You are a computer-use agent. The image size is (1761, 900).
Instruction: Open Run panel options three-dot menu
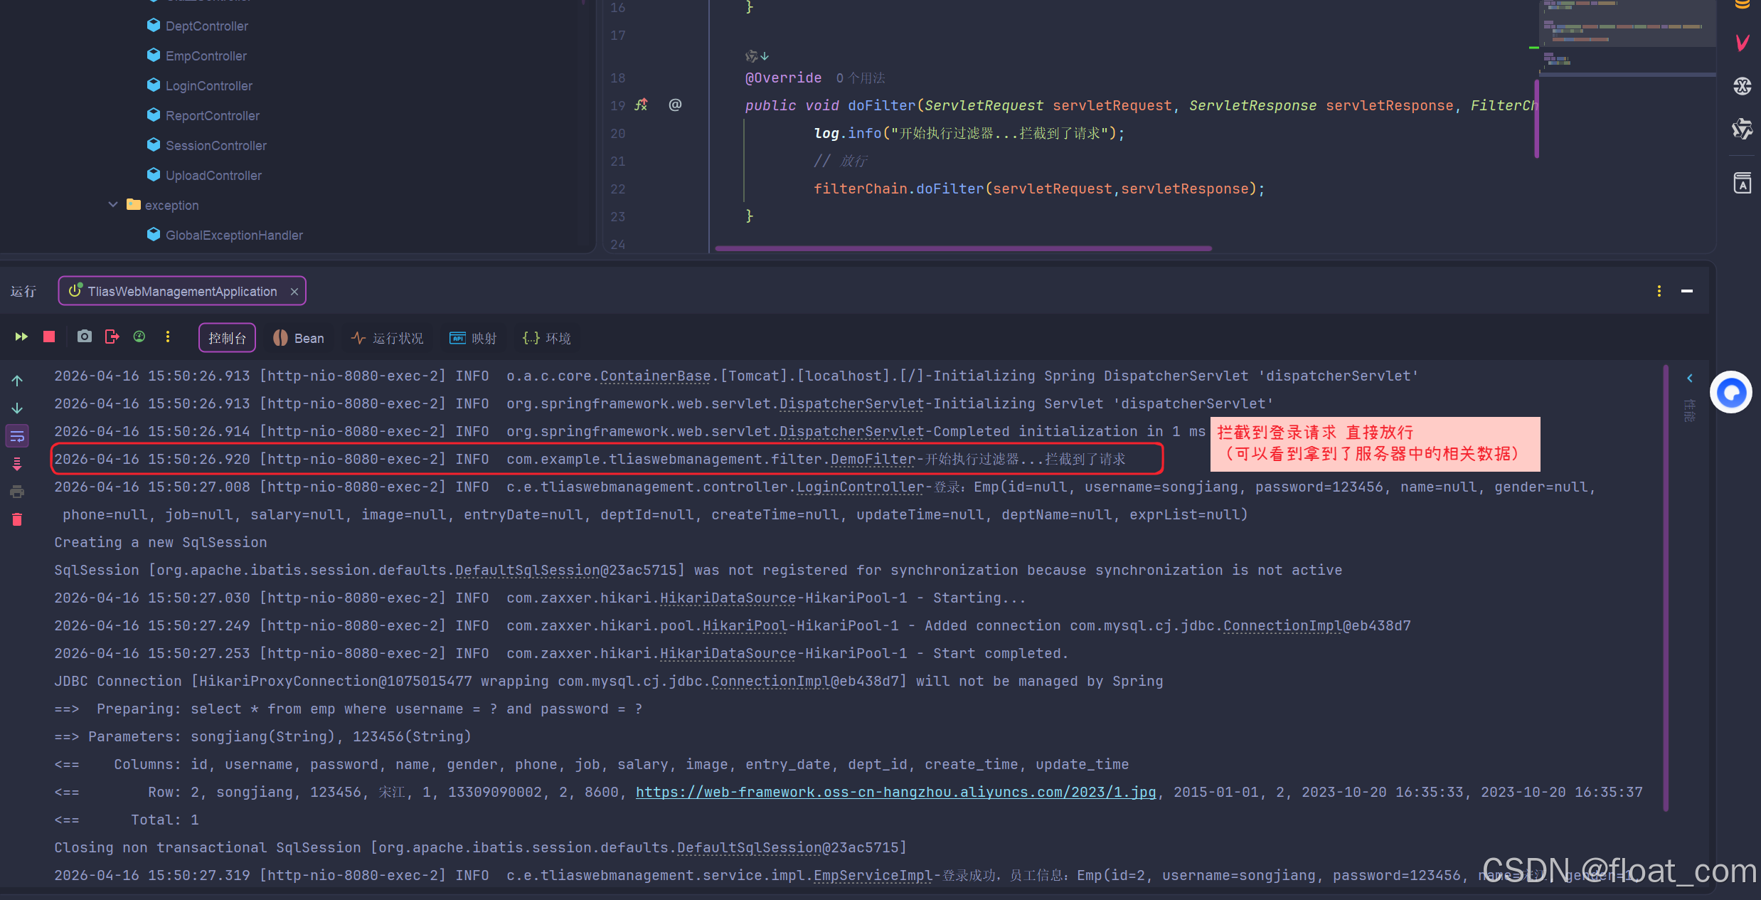(x=1659, y=291)
